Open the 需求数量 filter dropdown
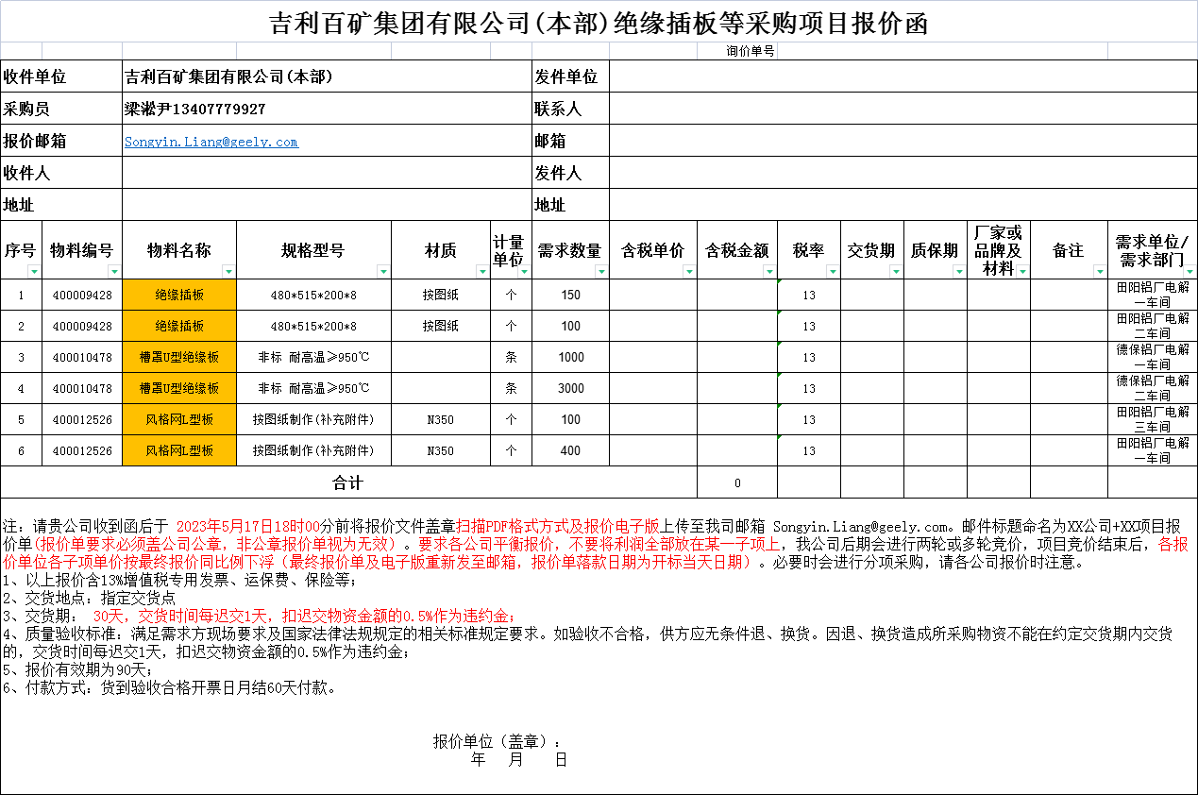The height and width of the screenshot is (795, 1198). click(603, 272)
